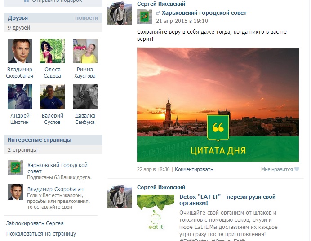Open Харьковский городской совет icon in Интересные страницы
The height and width of the screenshot is (241, 311).
pyautogui.click(x=15, y=167)
